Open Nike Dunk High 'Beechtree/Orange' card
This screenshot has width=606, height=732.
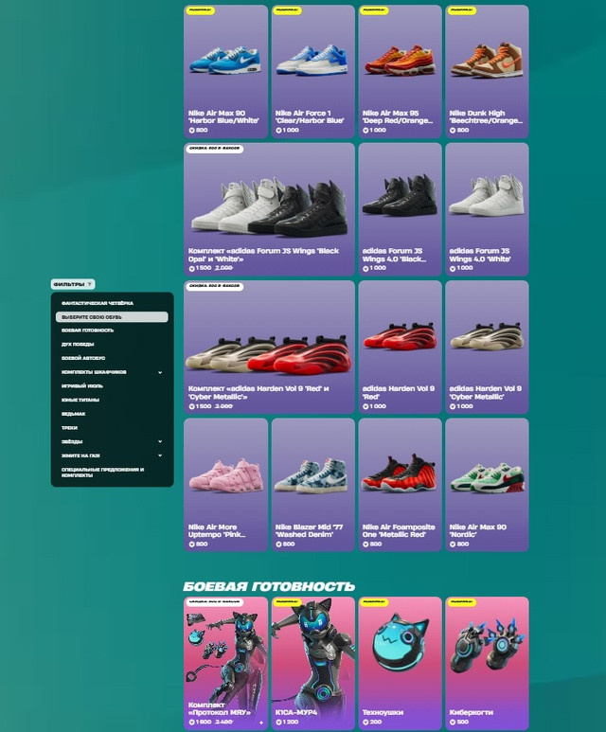tap(487, 71)
